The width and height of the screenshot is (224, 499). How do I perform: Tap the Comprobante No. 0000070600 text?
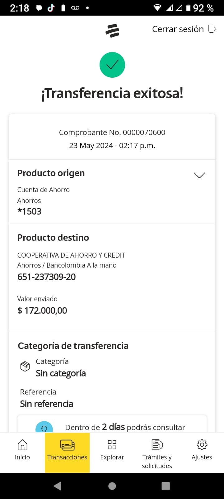tap(112, 132)
